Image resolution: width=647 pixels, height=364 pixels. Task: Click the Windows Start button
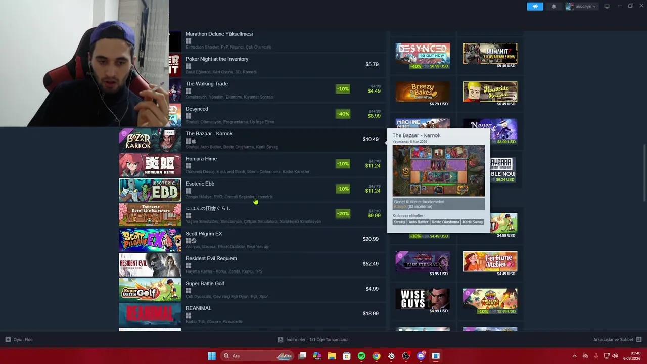pos(212,356)
